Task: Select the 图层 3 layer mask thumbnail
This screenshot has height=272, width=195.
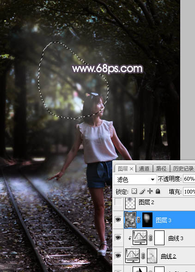Action: [147, 220]
